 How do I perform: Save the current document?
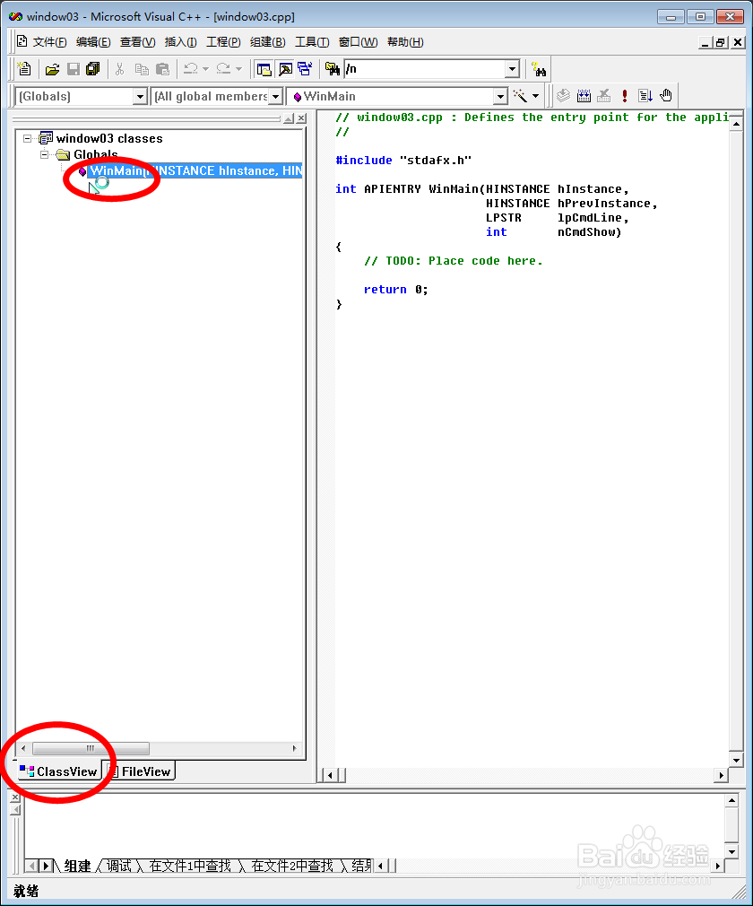click(74, 69)
